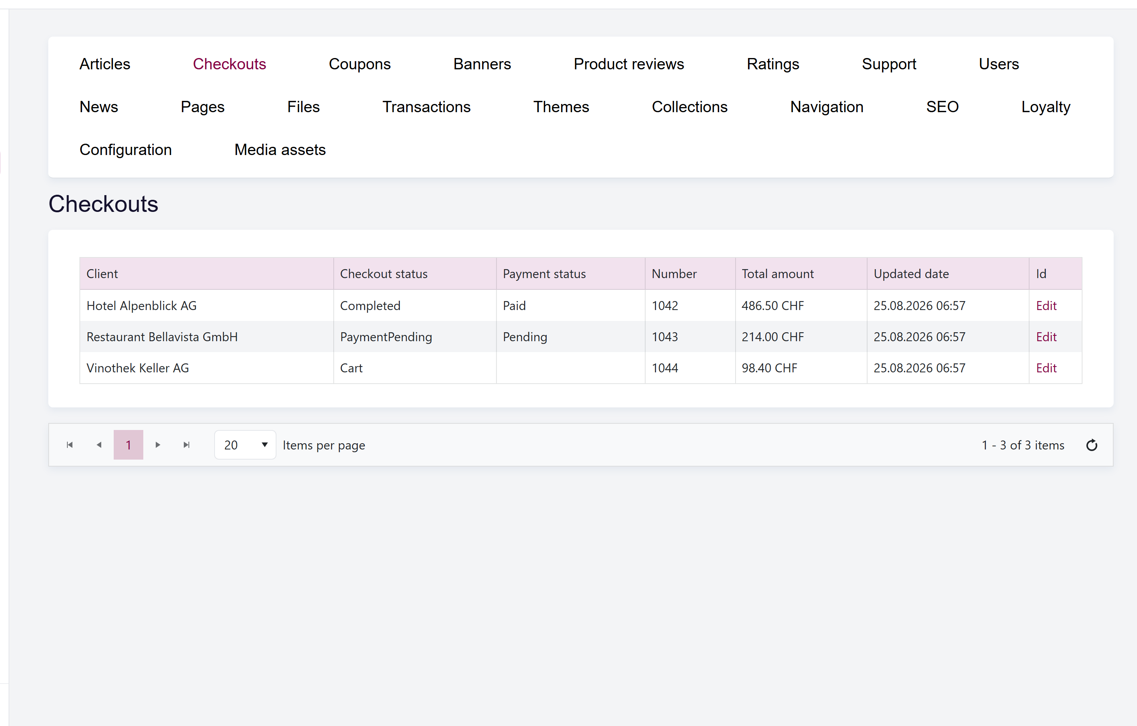Open Media assets
Screen dimensions: 1137x726
coord(280,150)
